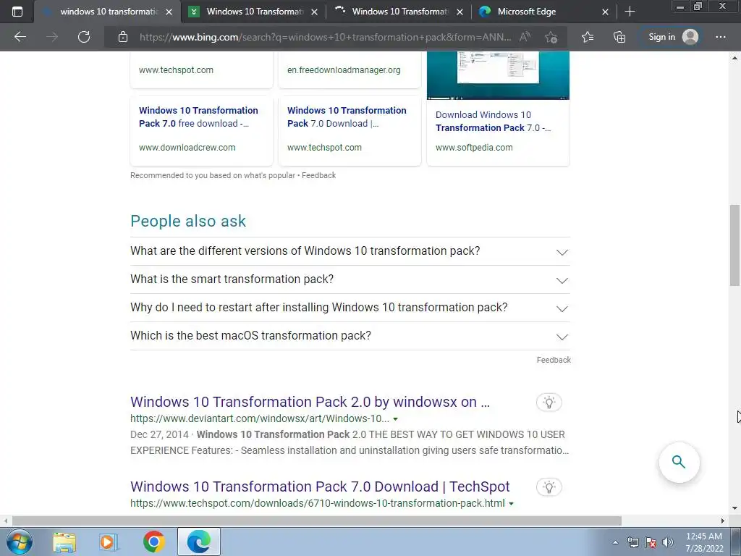The height and width of the screenshot is (556, 741).
Task: Go back with the back arrow
Action: point(20,37)
